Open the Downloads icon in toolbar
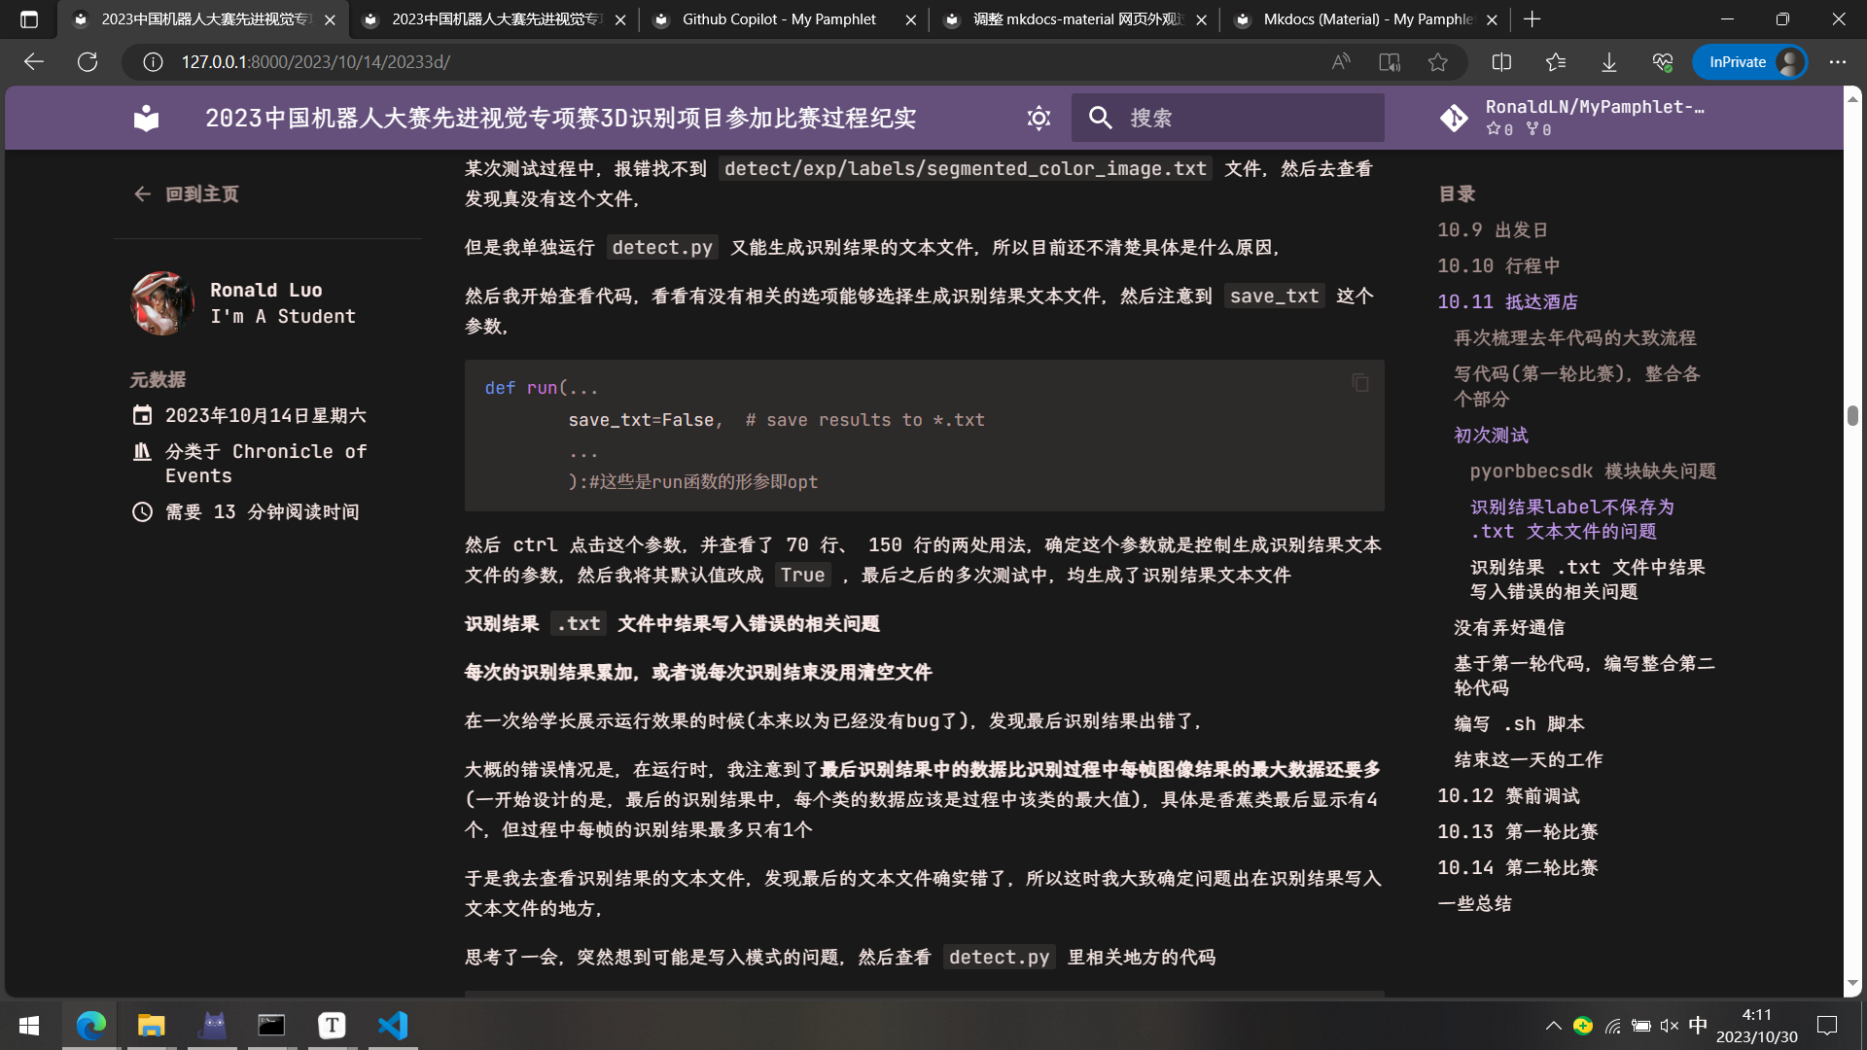 click(x=1609, y=62)
